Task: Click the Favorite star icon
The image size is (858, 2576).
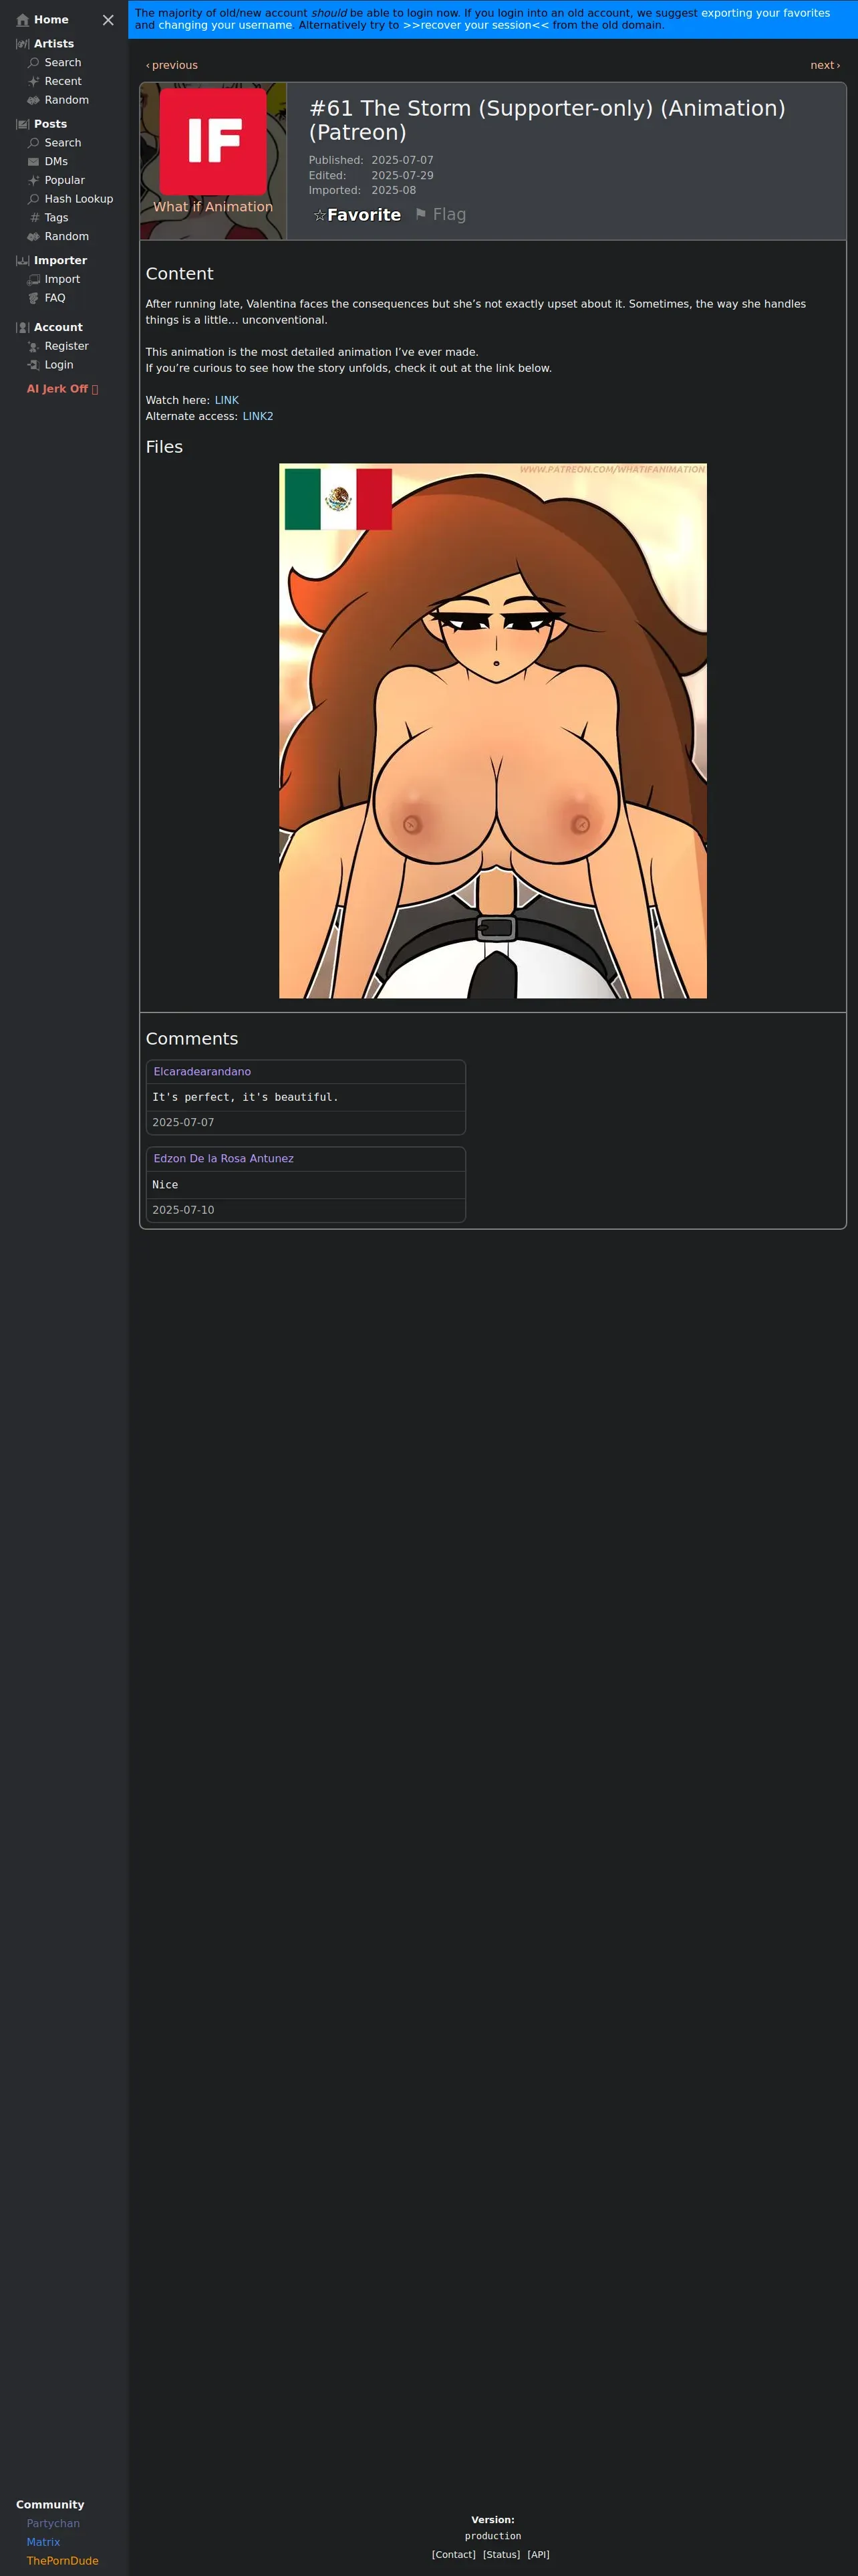Action: (319, 215)
